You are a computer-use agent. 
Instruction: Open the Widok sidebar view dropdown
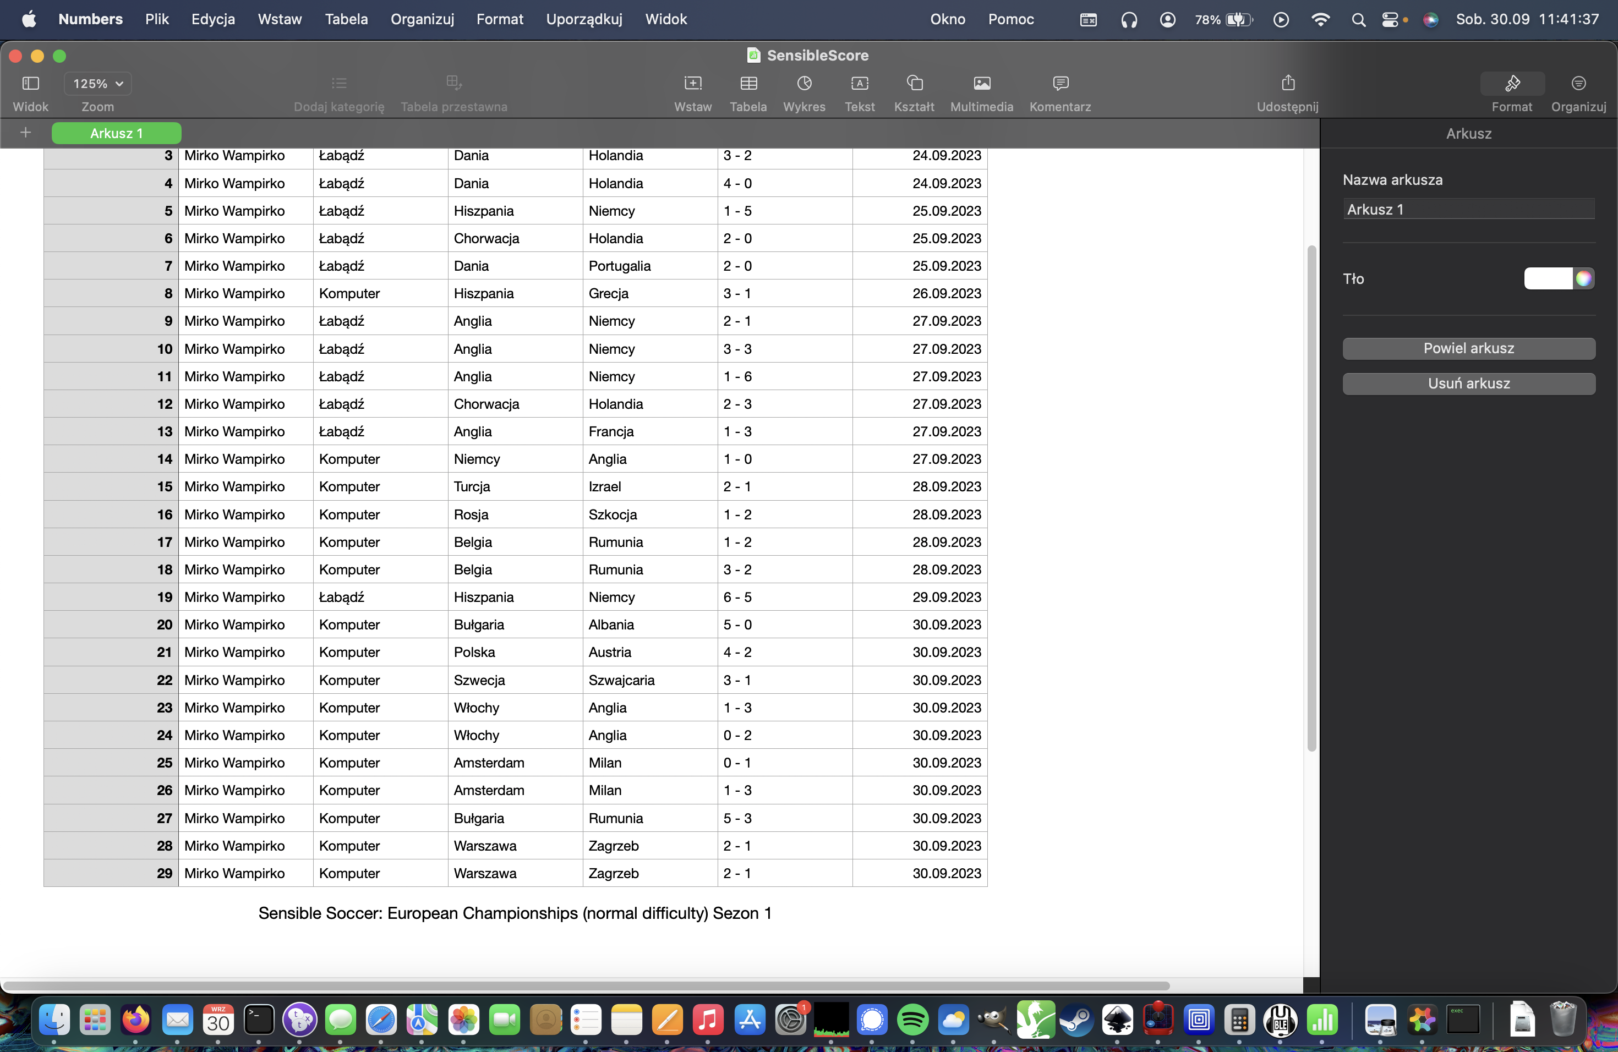(x=31, y=84)
